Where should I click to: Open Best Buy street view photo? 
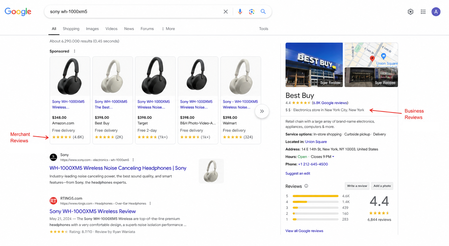[x=371, y=77]
